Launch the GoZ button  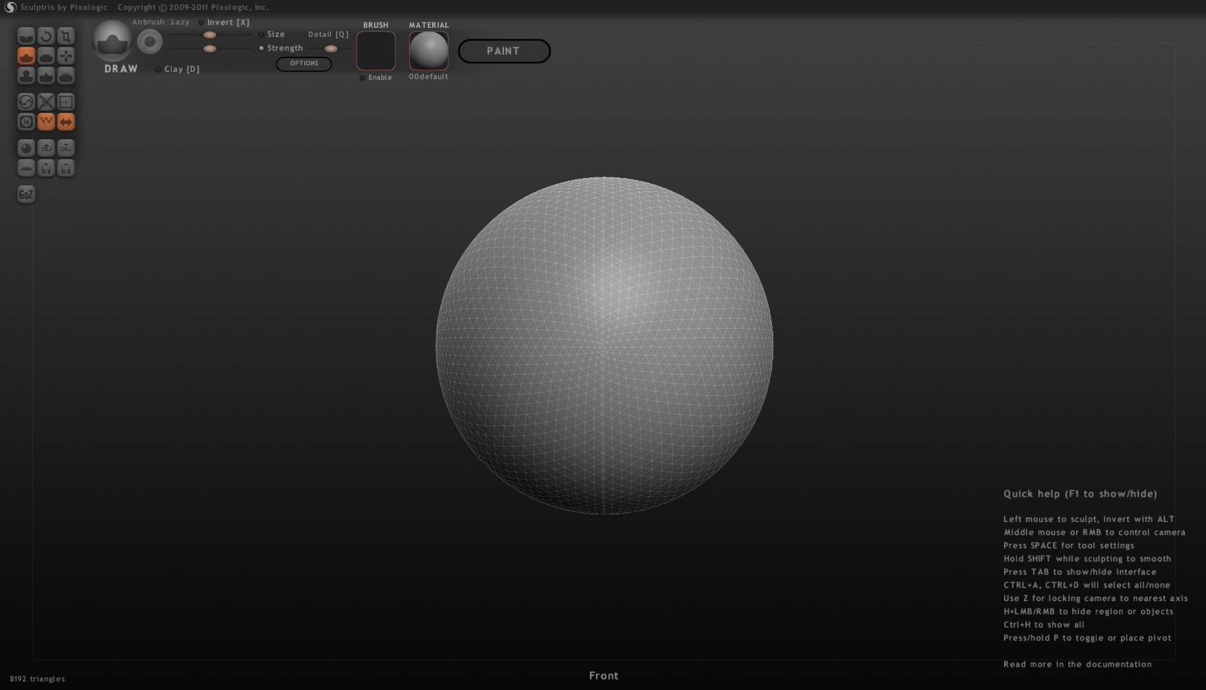pos(26,195)
